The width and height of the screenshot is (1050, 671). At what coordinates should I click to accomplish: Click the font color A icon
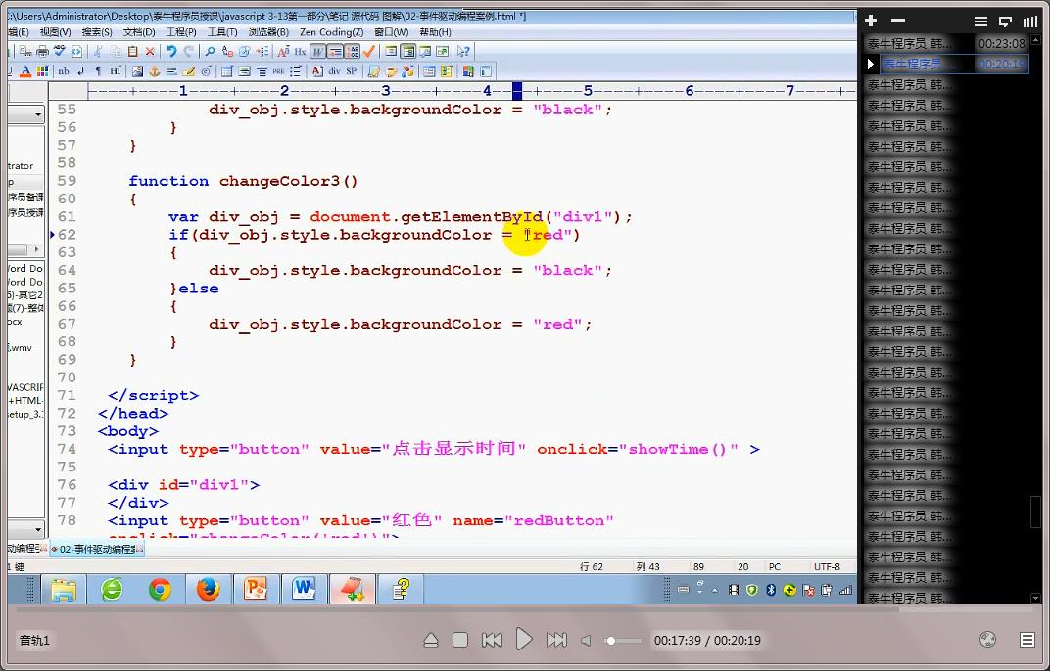[x=25, y=70]
